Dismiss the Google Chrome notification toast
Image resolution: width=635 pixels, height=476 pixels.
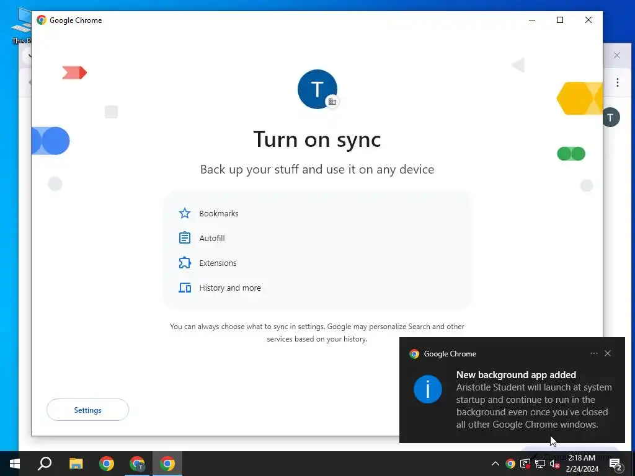click(608, 353)
